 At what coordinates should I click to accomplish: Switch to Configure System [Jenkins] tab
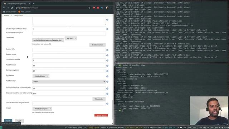tap(16, 4)
